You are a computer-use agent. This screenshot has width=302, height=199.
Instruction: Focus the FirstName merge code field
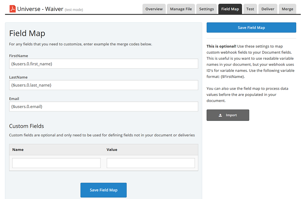(104, 64)
